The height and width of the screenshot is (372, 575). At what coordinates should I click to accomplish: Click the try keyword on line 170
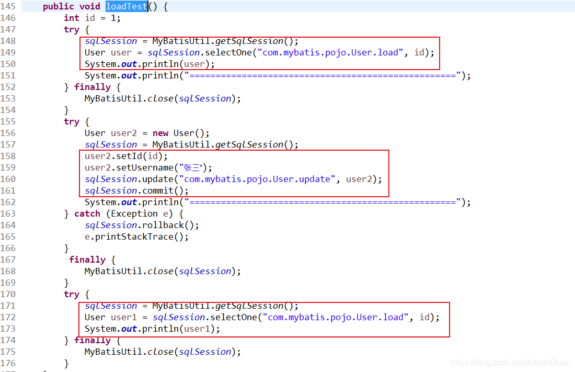(x=72, y=294)
